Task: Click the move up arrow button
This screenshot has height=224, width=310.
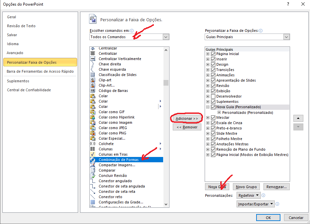Action: point(298,118)
